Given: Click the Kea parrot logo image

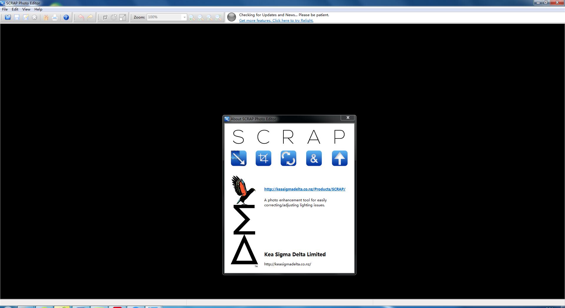Looking at the screenshot, I should coord(243,190).
